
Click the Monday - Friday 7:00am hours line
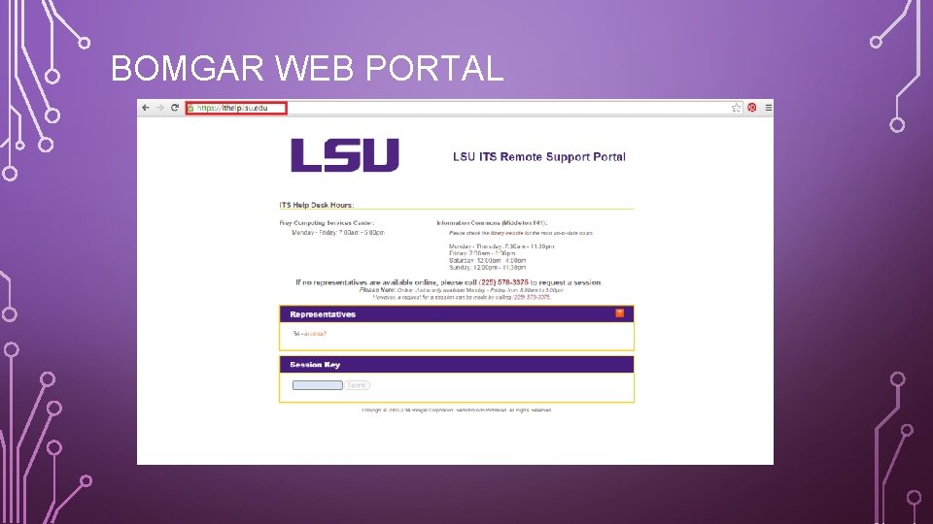338,233
